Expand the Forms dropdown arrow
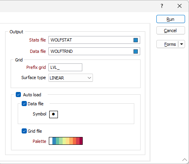The height and width of the screenshot is (164, 189). pos(182,44)
